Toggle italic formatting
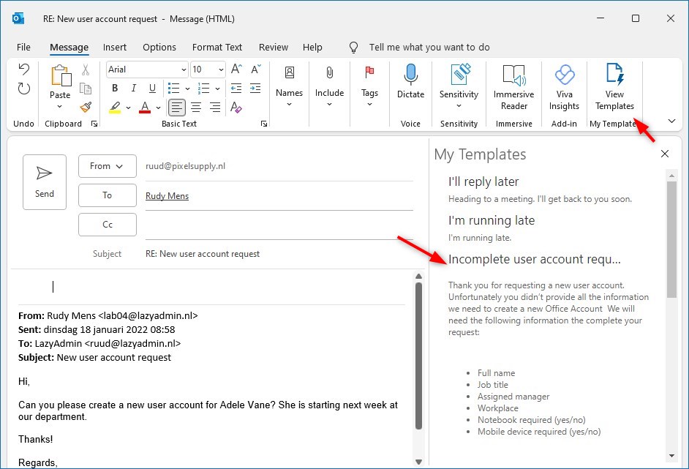The height and width of the screenshot is (469, 689). [133, 87]
